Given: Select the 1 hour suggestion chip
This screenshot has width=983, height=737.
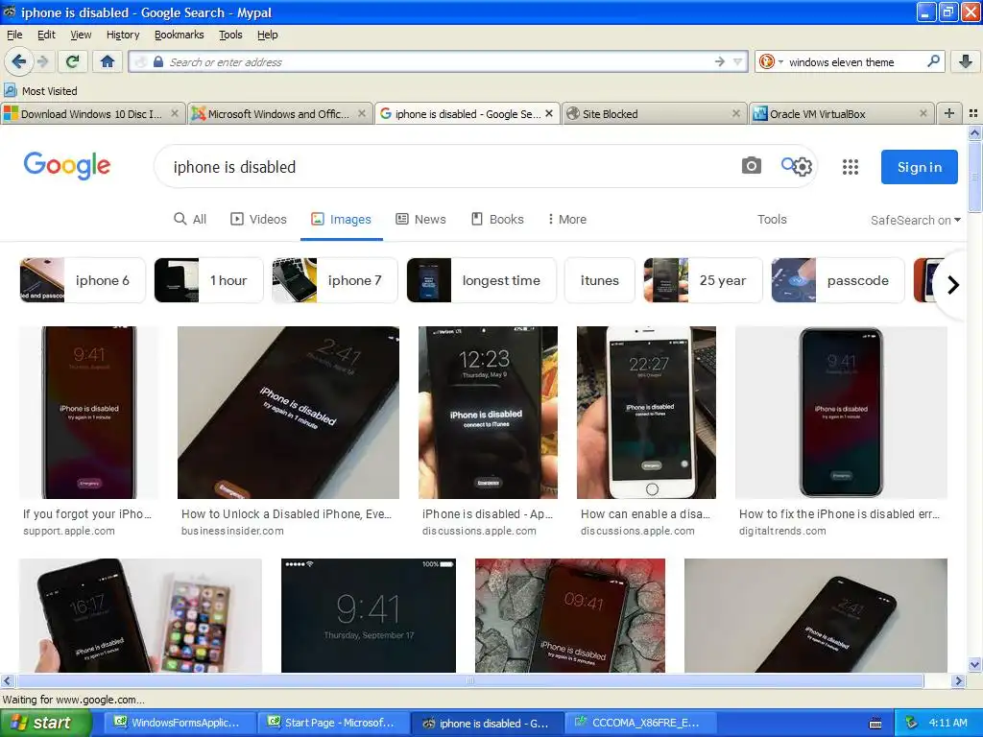Looking at the screenshot, I should click(x=208, y=280).
